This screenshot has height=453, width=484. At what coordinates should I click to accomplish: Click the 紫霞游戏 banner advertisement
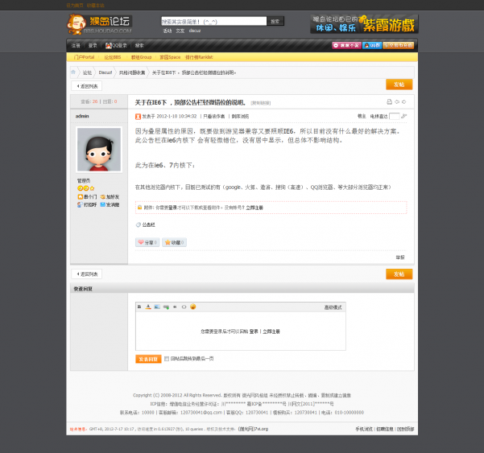364,24
